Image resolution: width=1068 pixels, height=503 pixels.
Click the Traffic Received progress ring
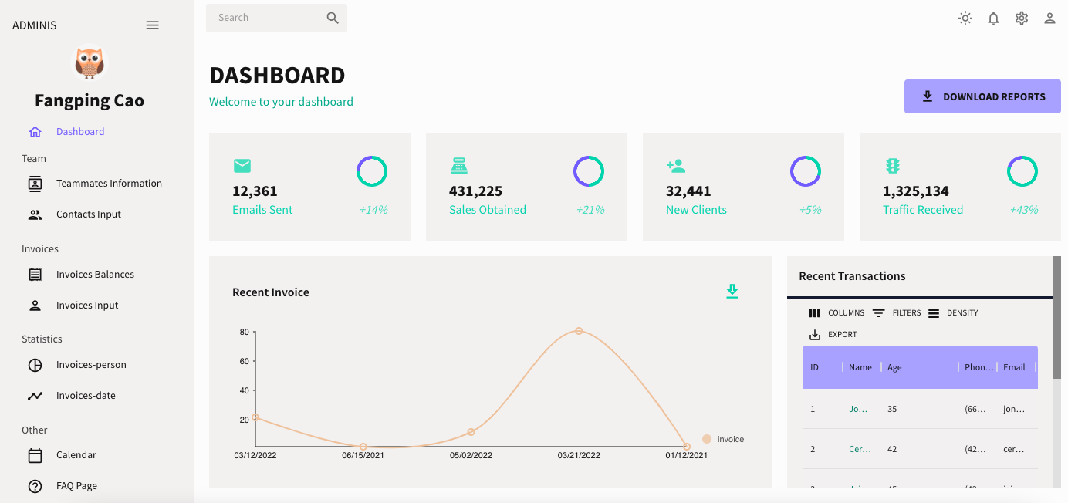(1022, 171)
